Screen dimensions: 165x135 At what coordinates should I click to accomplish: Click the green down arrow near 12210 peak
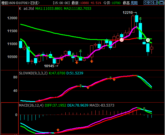140,19
